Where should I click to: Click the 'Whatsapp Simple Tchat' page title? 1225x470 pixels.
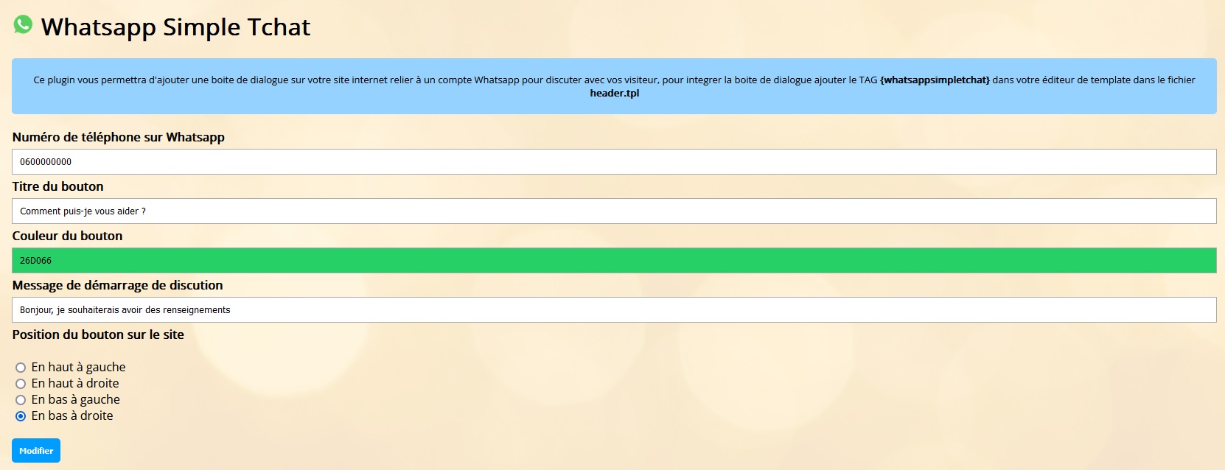(x=175, y=27)
